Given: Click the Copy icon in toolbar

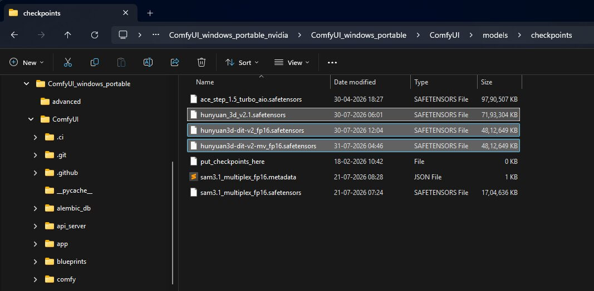Looking at the screenshot, I should click(95, 62).
